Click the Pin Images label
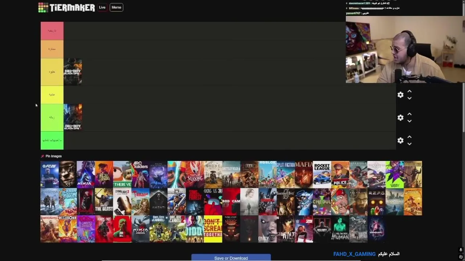Screen dimensions: 465x261 (54, 156)
